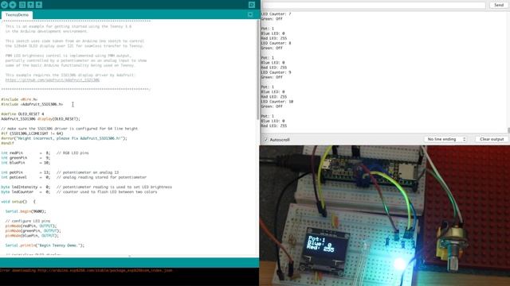Open the No line ending dropdown

point(445,139)
